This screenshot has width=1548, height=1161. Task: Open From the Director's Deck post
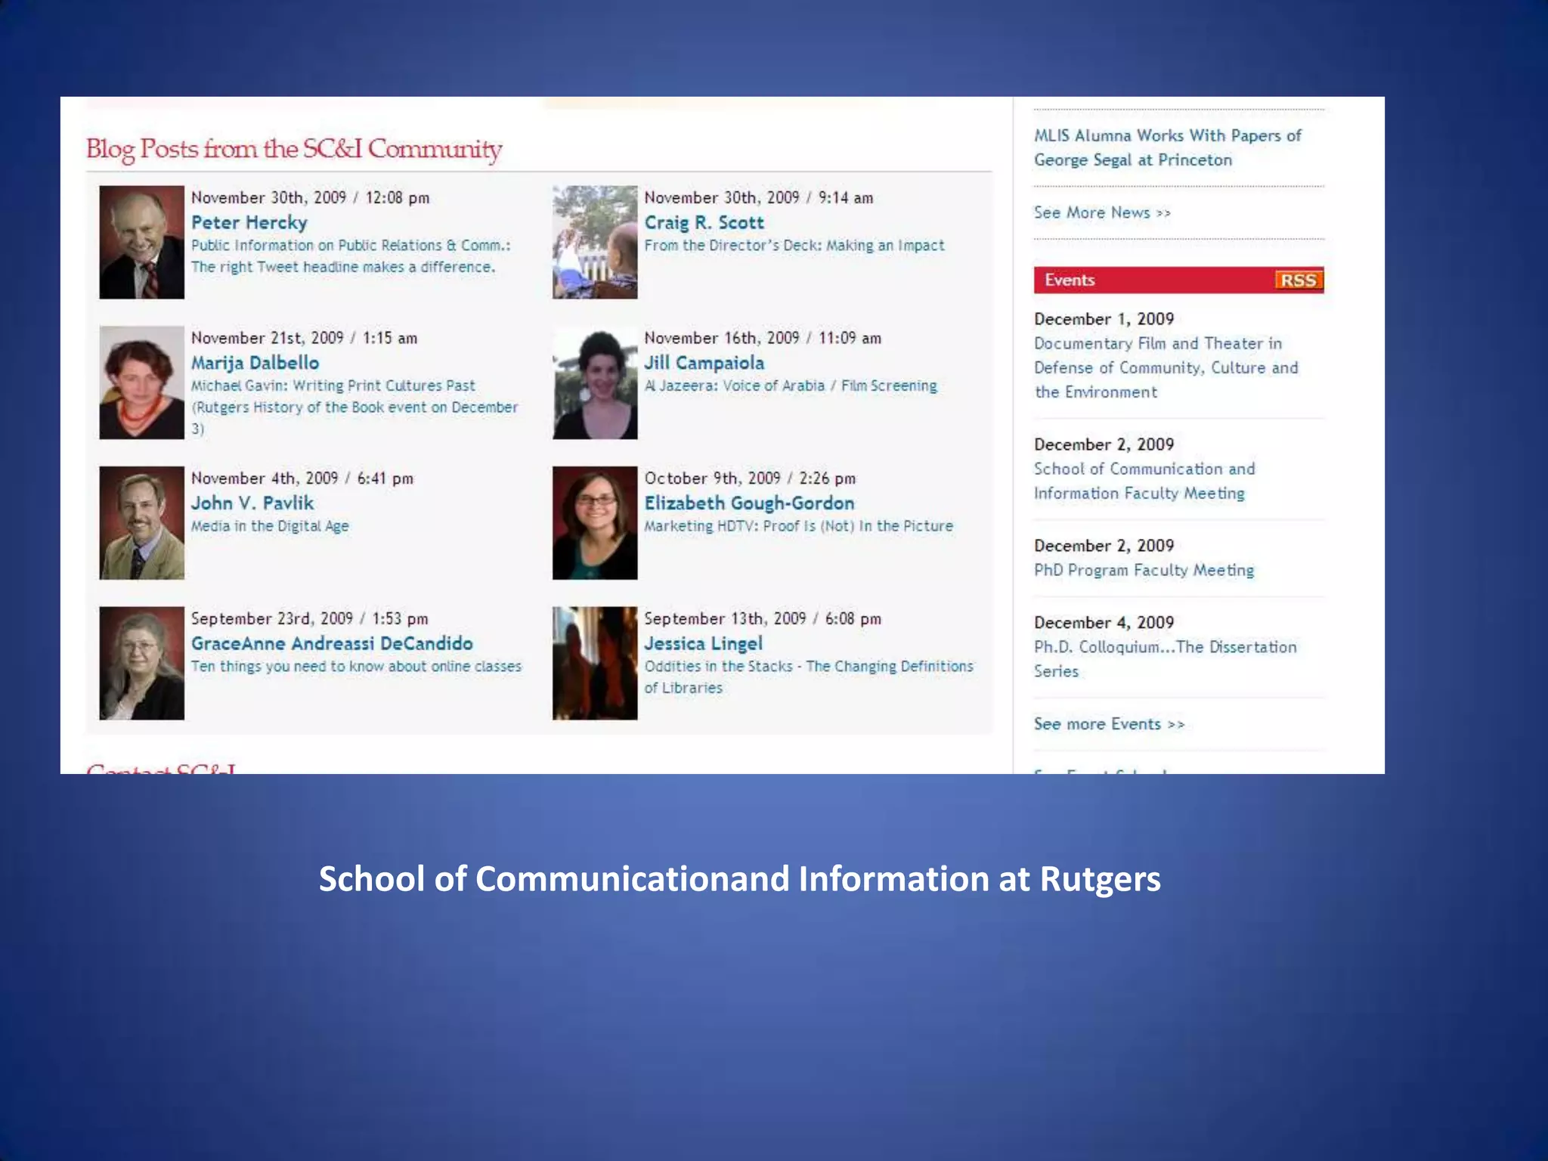(794, 246)
